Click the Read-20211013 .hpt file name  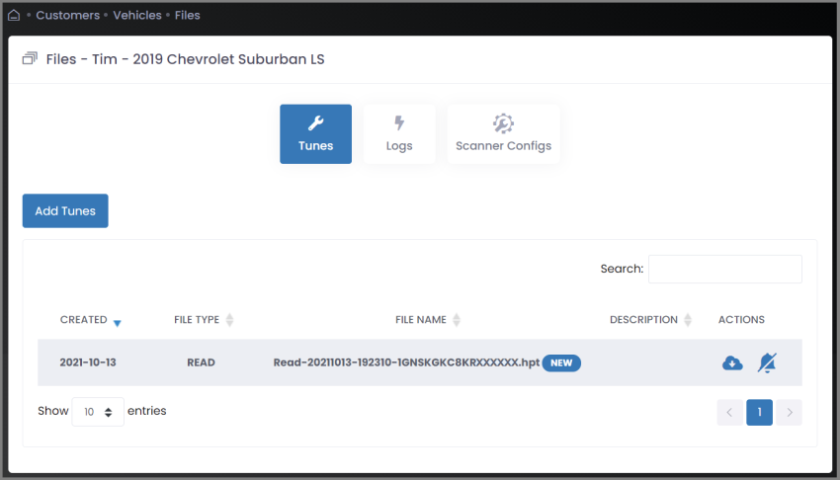pyautogui.click(x=406, y=362)
